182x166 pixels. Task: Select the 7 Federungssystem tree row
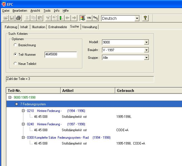(94, 104)
